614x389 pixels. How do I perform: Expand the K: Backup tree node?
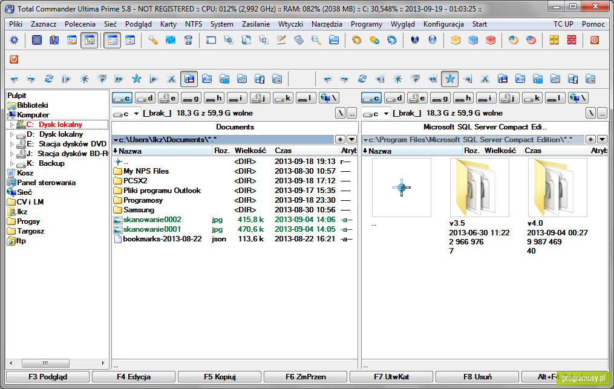11,163
